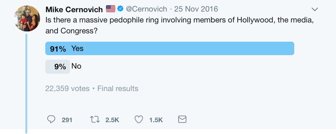This screenshot has height=134, width=336.
Task: Open Mike Cernovich display name
Action: tap(74, 9)
